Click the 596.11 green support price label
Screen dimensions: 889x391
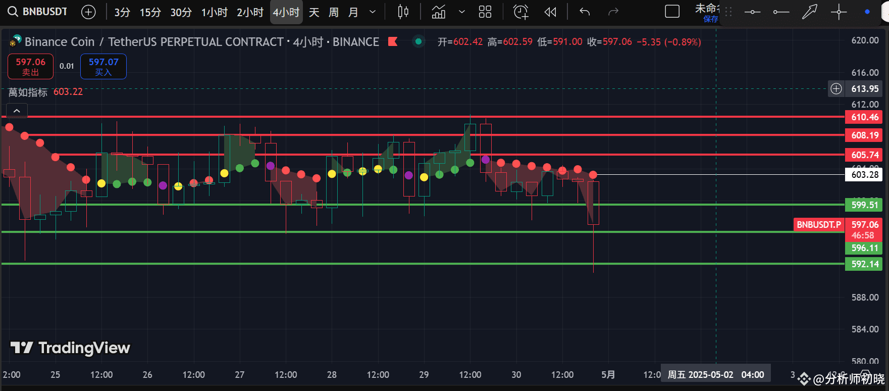[864, 248]
